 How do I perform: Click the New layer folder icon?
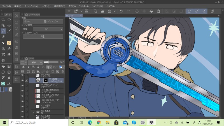(38, 72)
